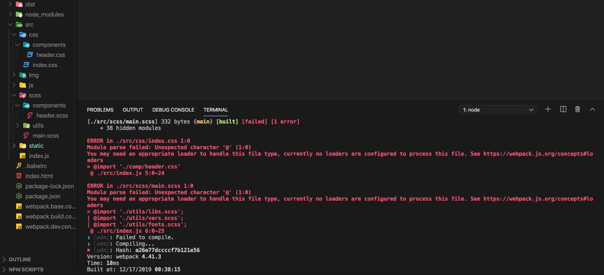Open the terminal selector dropdown "1: node"
Viewport: 604px width, 275px height.
tap(498, 110)
